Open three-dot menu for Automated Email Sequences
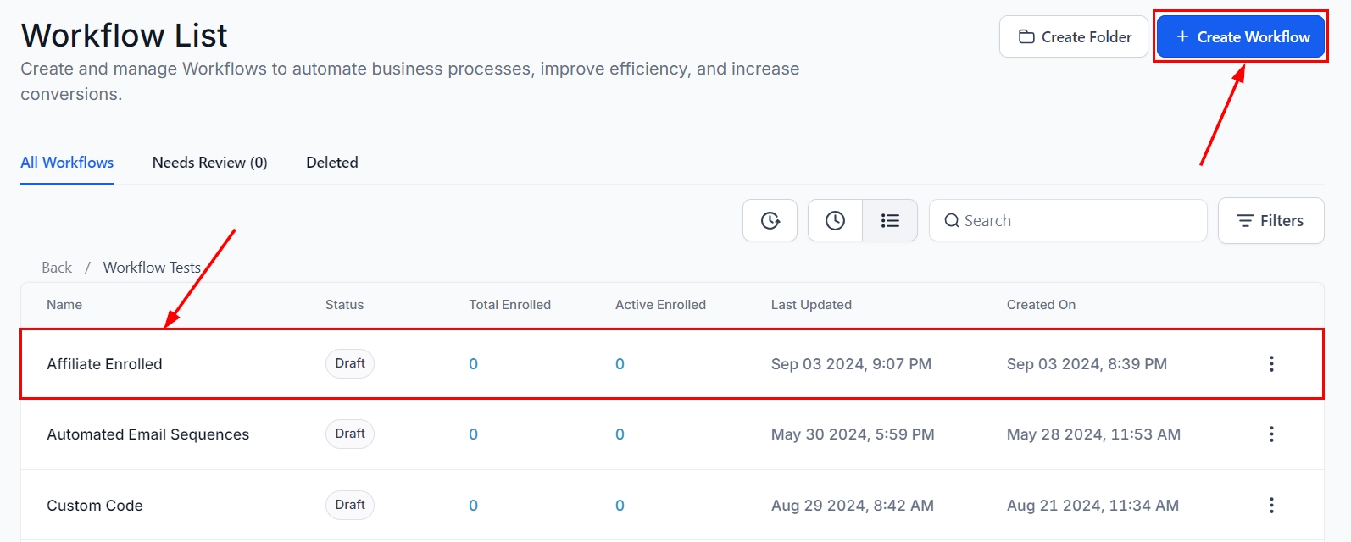This screenshot has height=542, width=1351. (1270, 434)
